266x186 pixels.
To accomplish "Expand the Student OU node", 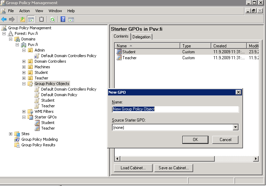I will click(x=24, y=72).
